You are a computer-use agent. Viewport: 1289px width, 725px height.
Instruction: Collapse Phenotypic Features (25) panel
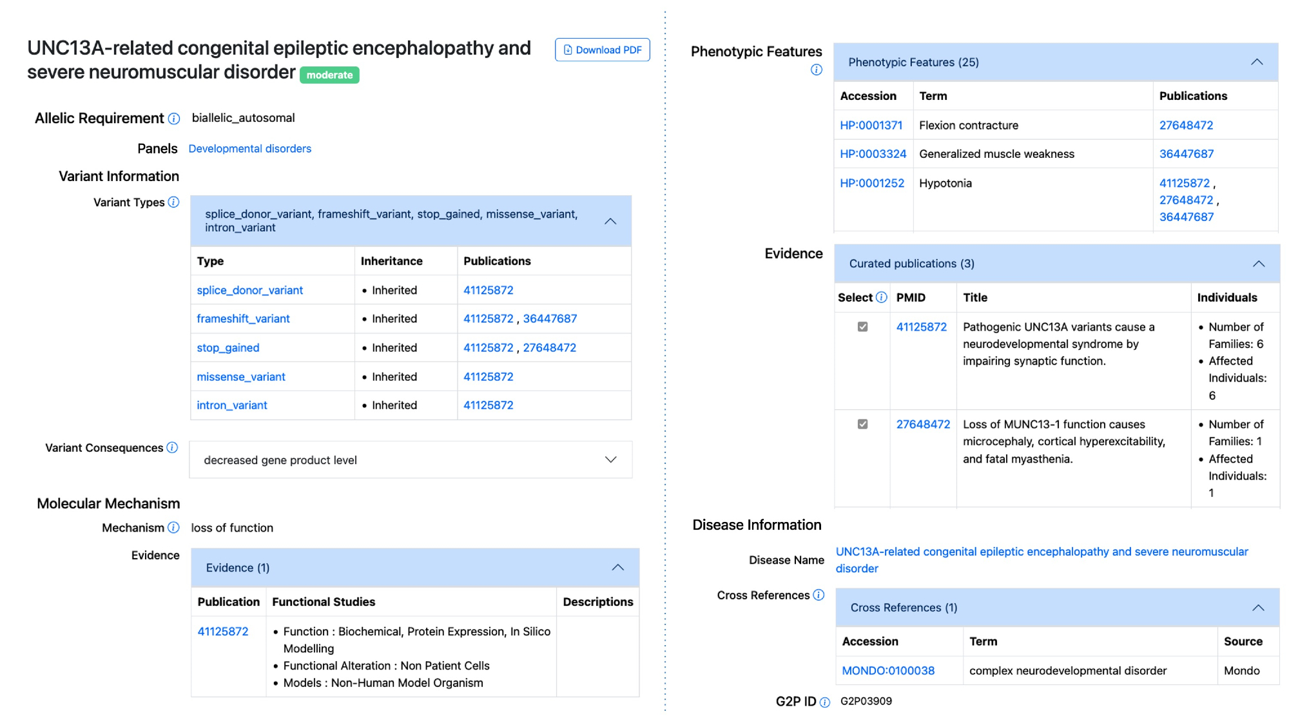(1256, 63)
